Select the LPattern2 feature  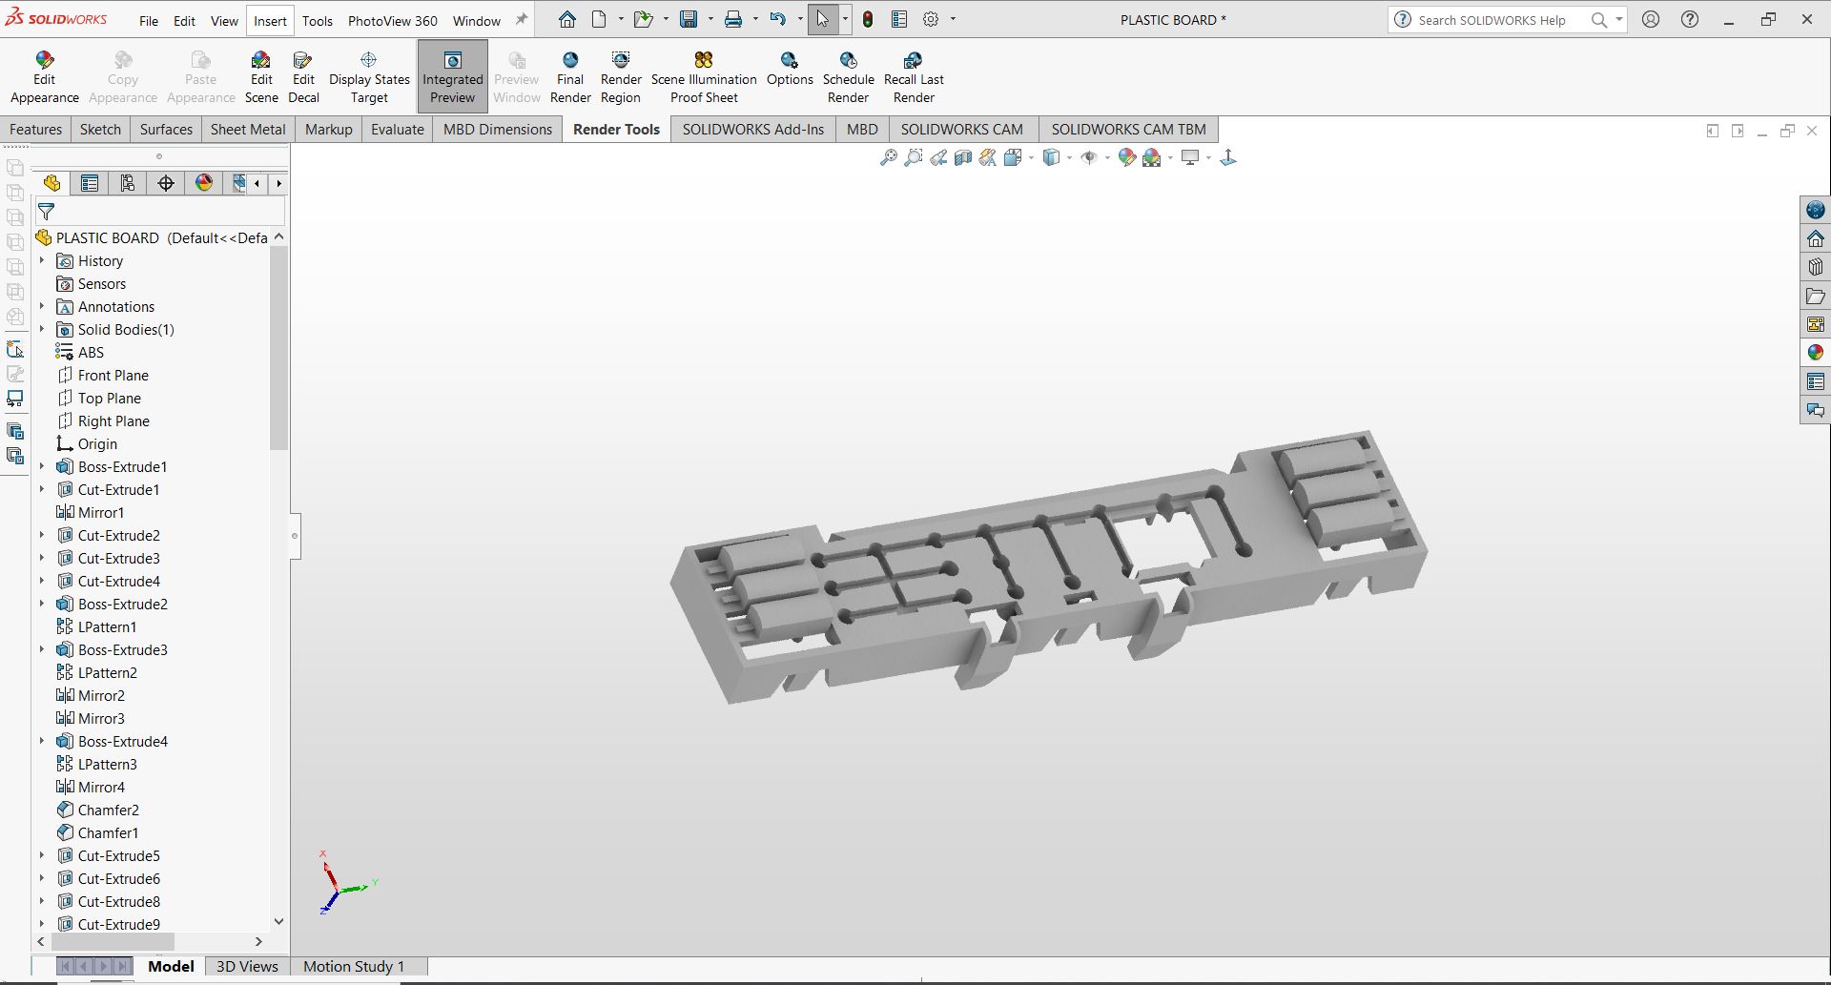pos(97,672)
